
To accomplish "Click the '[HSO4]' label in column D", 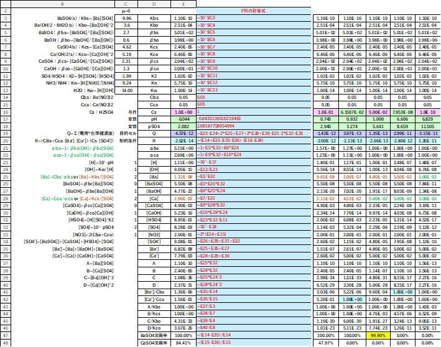I will click(x=154, y=220).
